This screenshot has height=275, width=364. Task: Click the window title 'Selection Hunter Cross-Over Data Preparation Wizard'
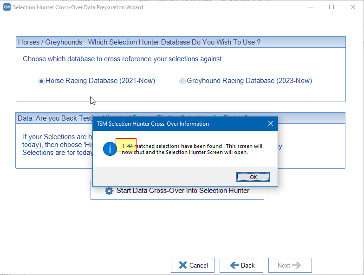click(x=78, y=7)
